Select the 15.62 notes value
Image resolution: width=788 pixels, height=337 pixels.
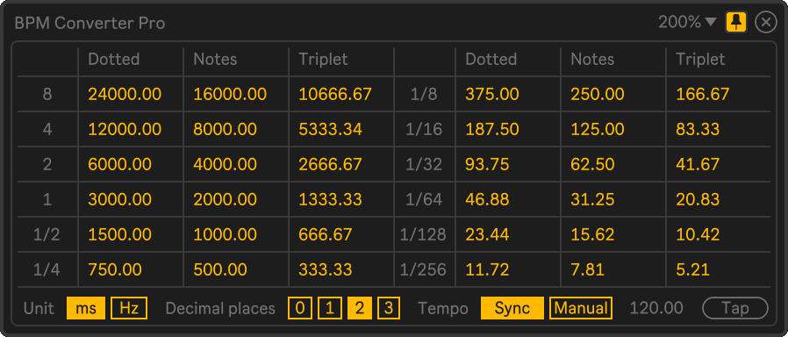[592, 234]
